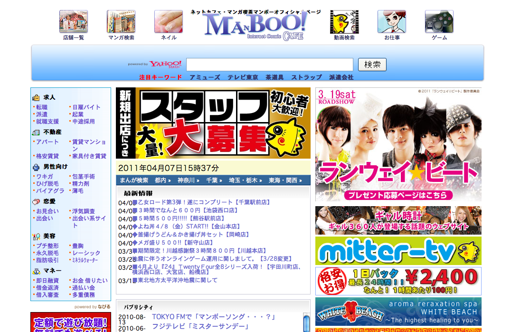Open the レーシック link
This screenshot has height=332, width=530.
coord(86,253)
